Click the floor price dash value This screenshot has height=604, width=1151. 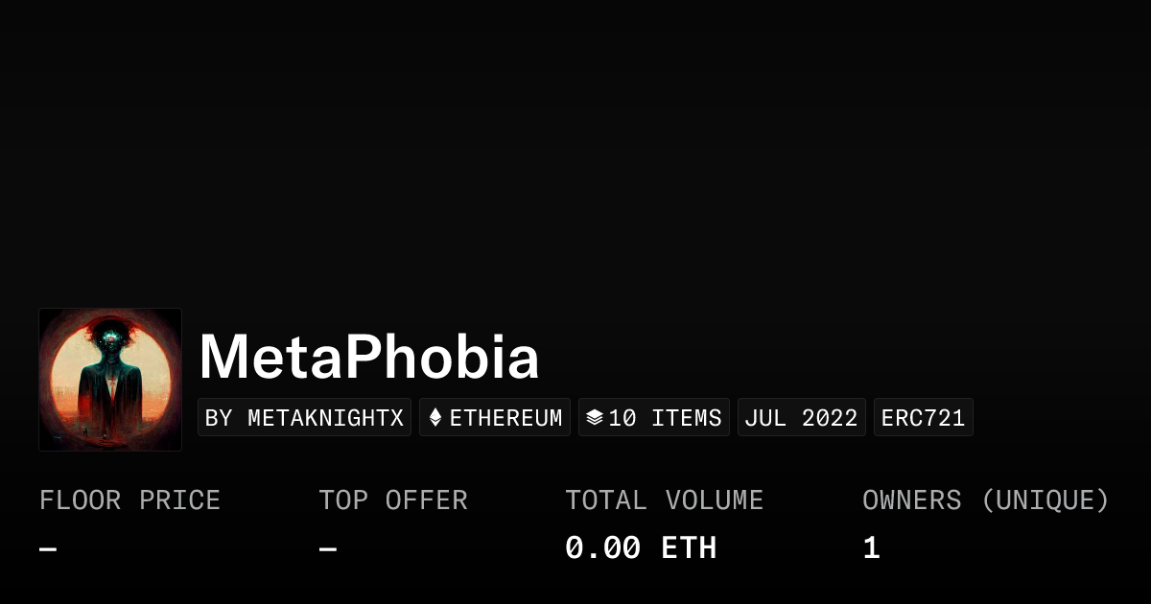tap(48, 549)
